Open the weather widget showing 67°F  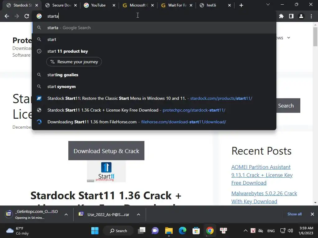click(17, 231)
